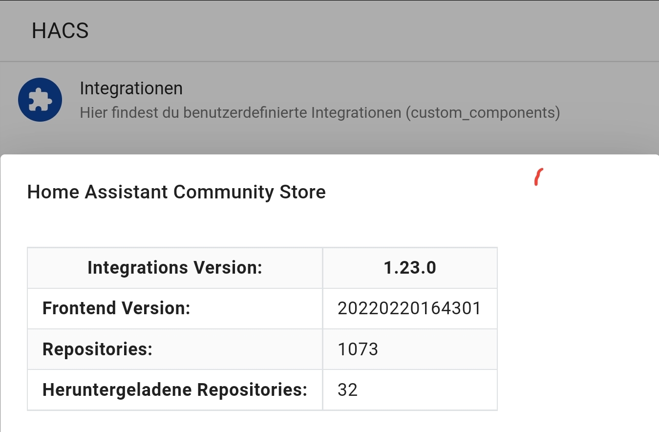Open the Integrationen section title
The image size is (659, 432).
[131, 88]
